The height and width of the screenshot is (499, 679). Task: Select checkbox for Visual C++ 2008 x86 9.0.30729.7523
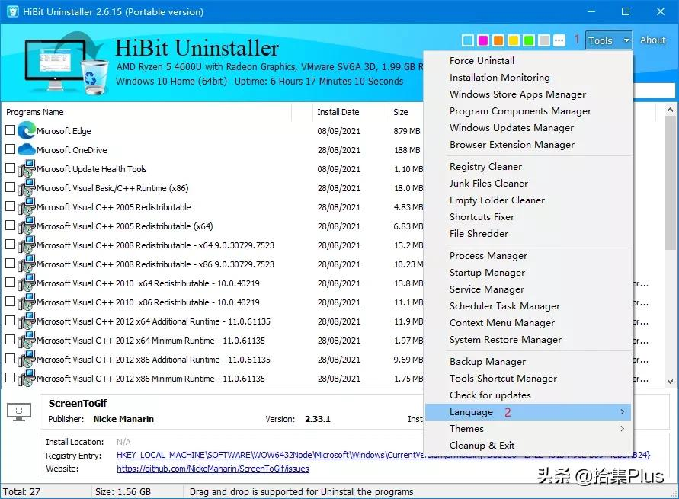(10, 263)
